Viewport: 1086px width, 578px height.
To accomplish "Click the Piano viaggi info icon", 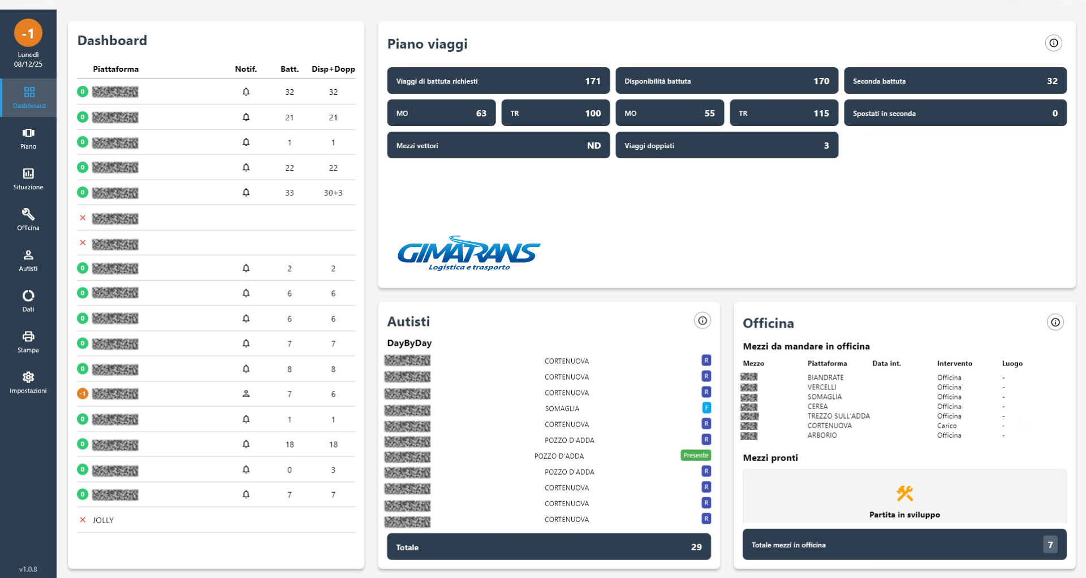I will [x=1053, y=43].
